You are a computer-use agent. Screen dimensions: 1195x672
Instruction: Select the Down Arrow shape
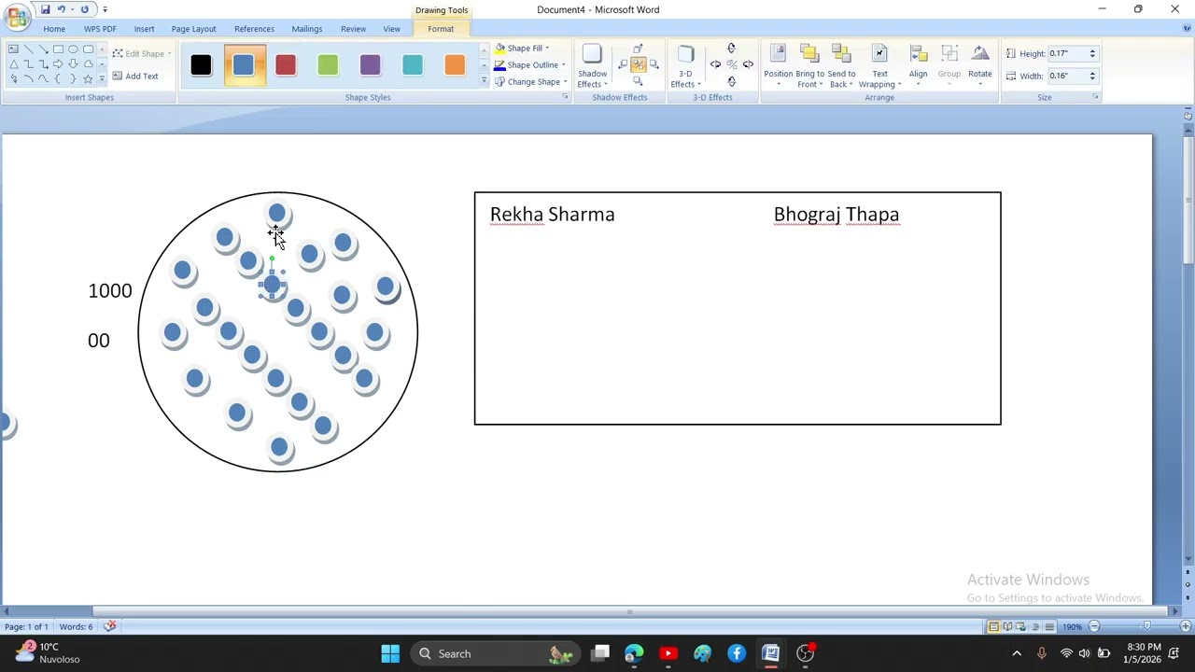coord(73,64)
